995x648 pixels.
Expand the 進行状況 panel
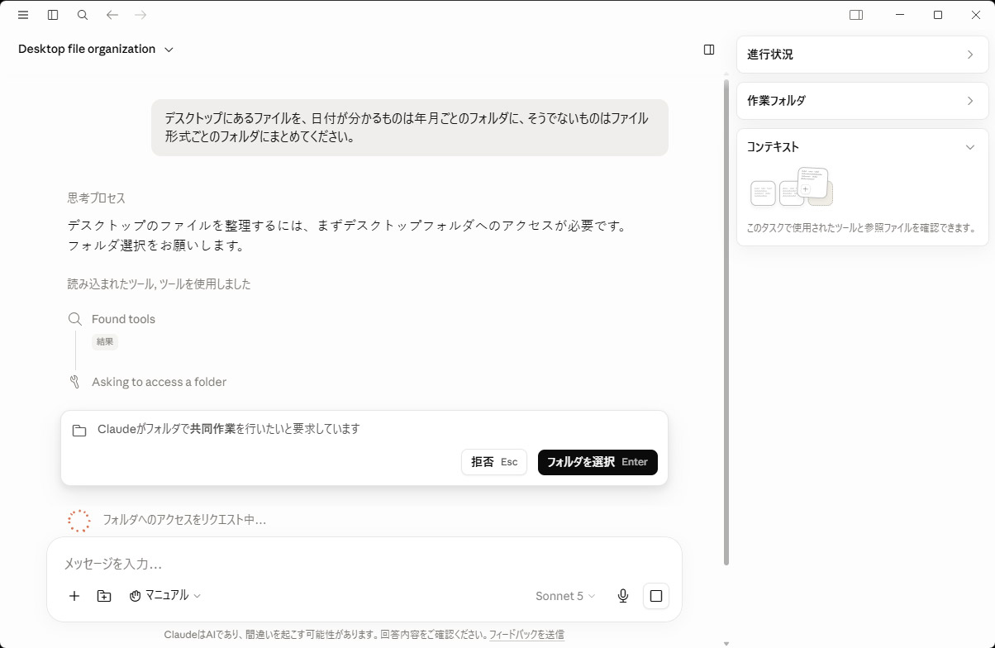click(863, 55)
